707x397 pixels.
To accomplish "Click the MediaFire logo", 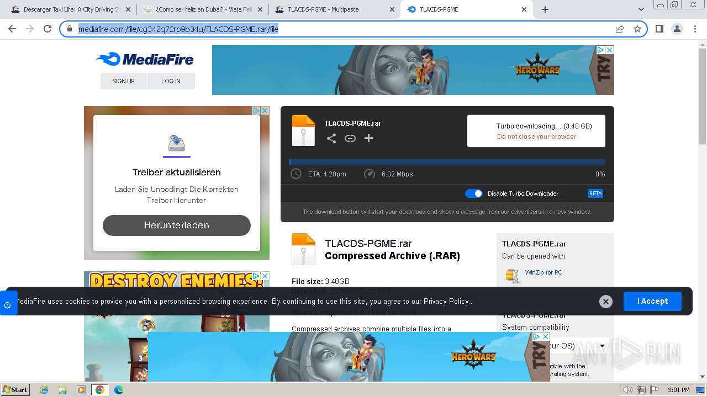I will click(x=145, y=59).
